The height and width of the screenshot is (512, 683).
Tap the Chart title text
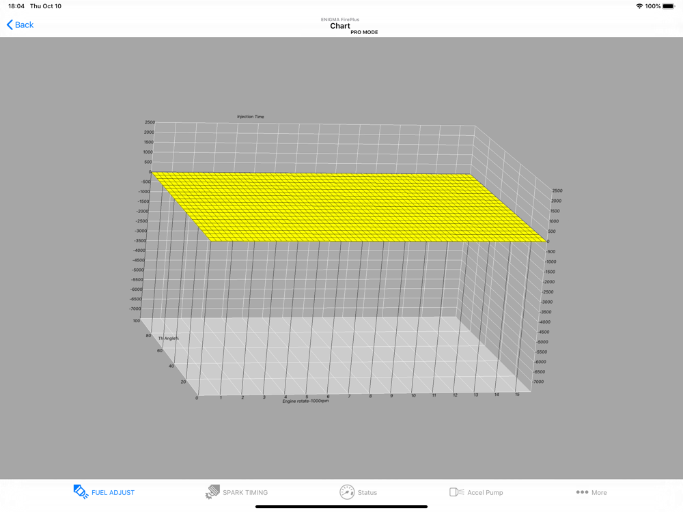click(x=339, y=26)
